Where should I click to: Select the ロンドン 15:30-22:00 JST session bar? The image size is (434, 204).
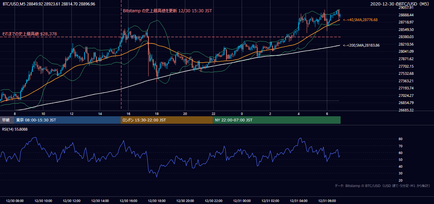coord(167,120)
